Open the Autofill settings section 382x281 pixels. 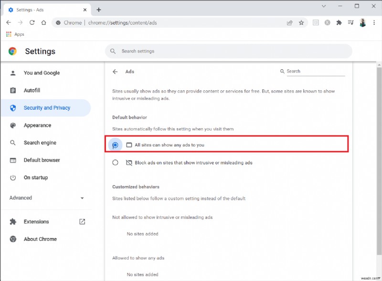click(32, 90)
